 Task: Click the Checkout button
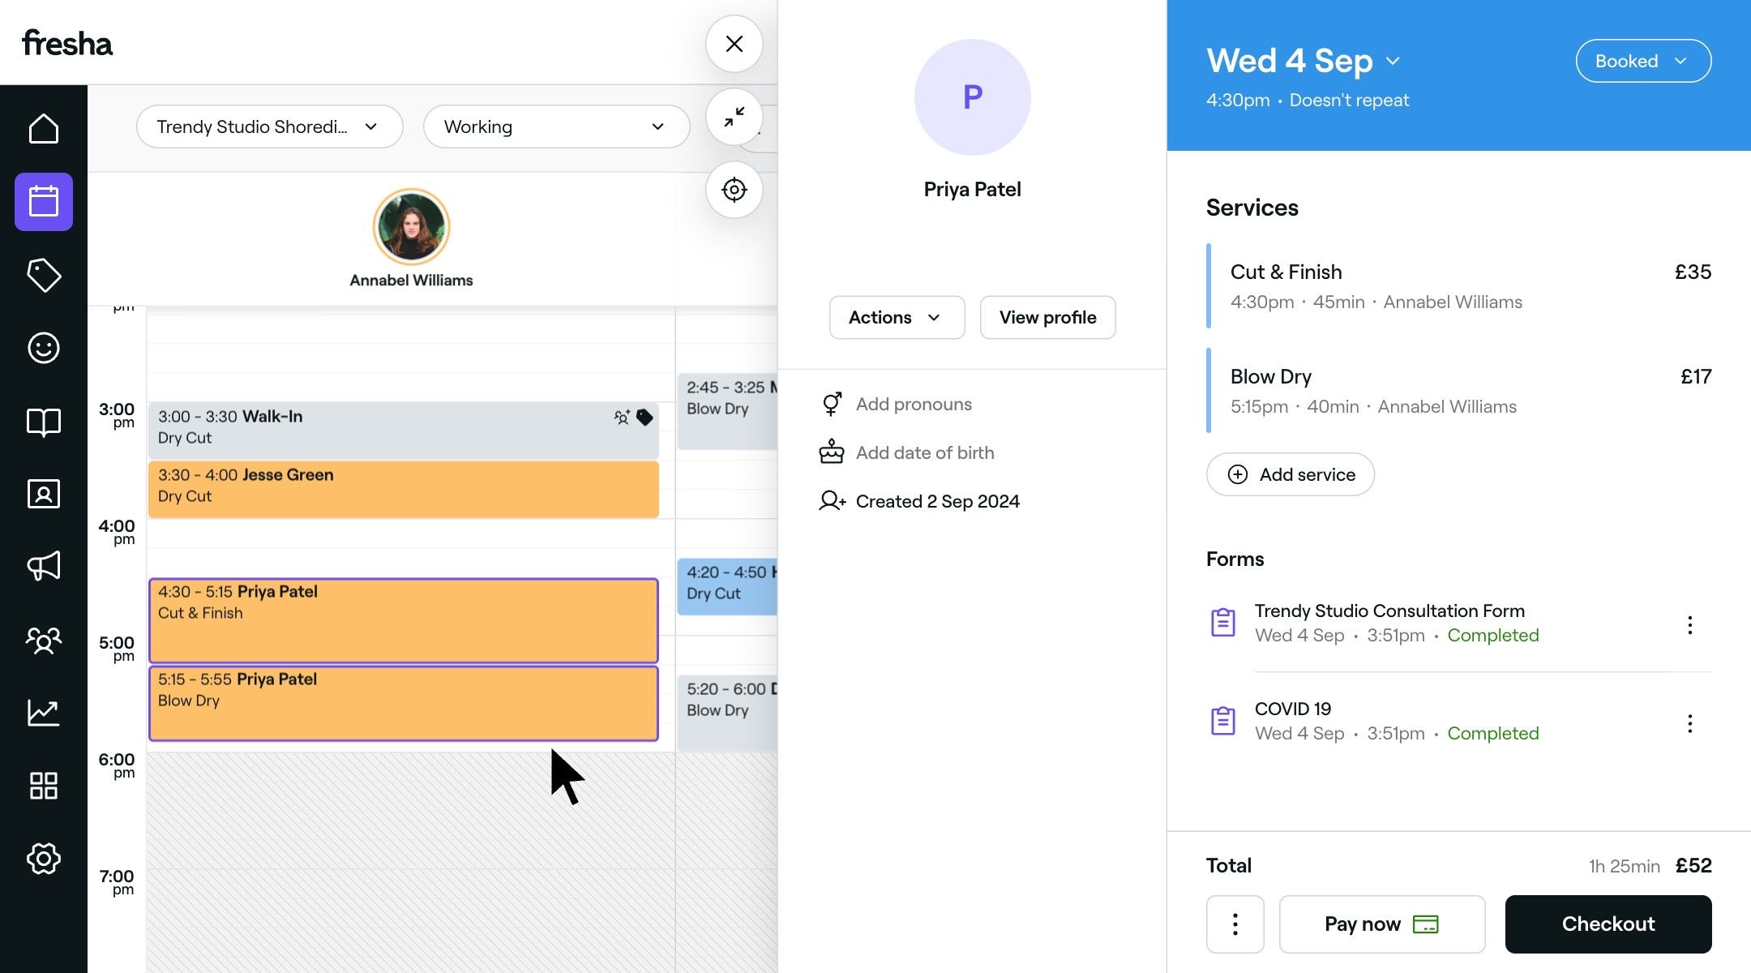click(x=1608, y=924)
